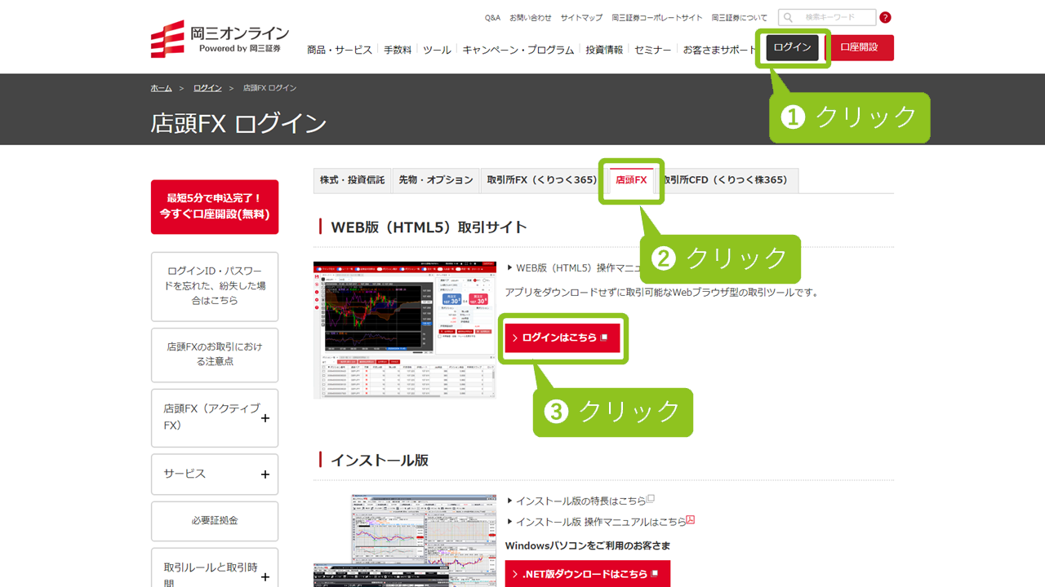Open ログインID・パスワードを忘れた sidebar link

click(x=215, y=286)
